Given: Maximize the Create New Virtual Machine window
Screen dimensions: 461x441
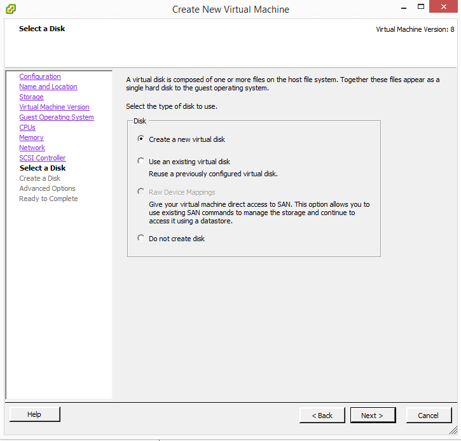Looking at the screenshot, I should 421,6.
